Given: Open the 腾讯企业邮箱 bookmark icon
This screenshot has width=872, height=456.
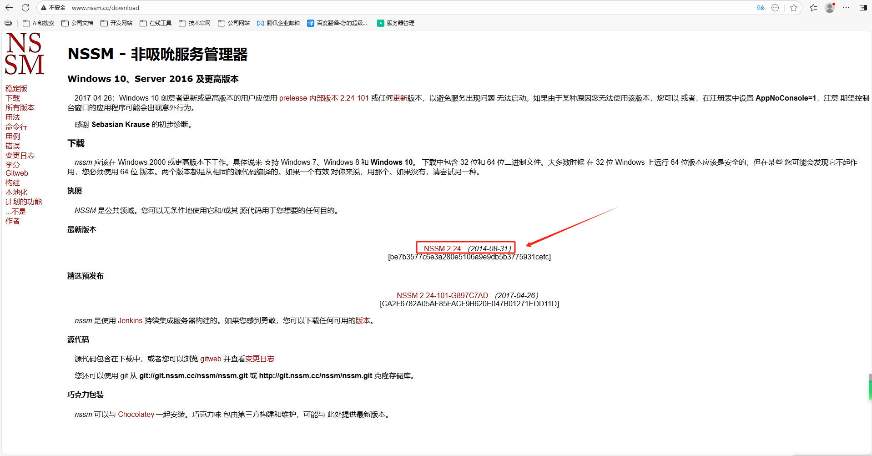Looking at the screenshot, I should point(261,23).
